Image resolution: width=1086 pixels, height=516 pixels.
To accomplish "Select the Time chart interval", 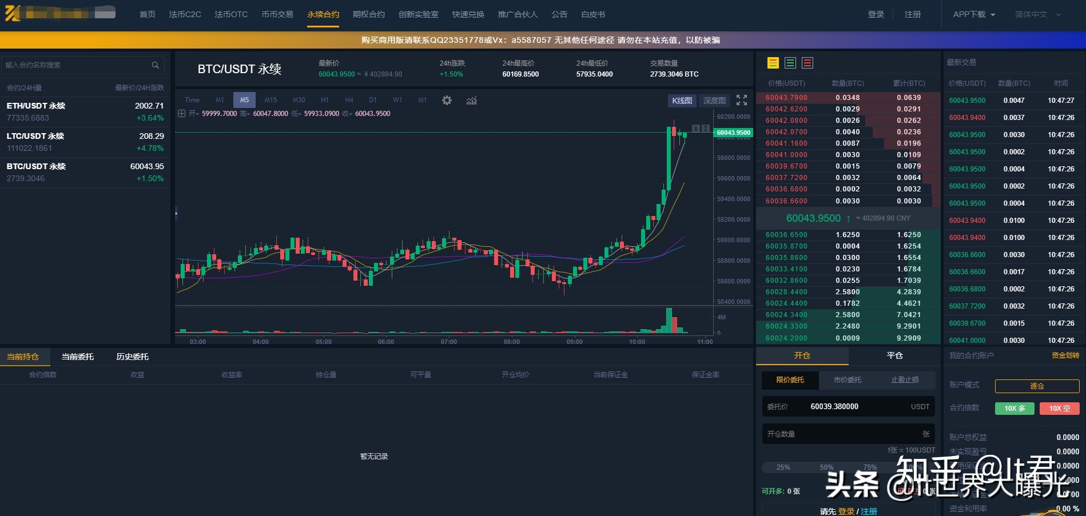I will 192,100.
